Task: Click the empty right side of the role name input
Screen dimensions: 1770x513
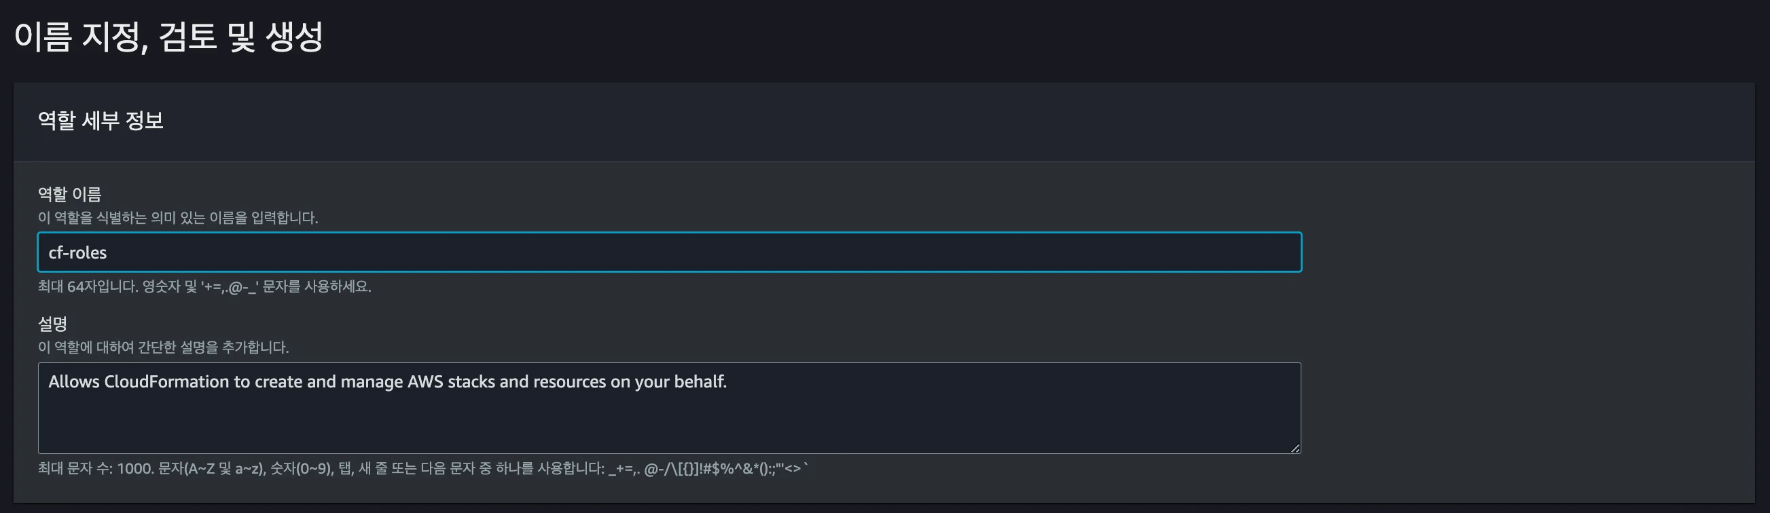Action: pyautogui.click(x=1030, y=252)
